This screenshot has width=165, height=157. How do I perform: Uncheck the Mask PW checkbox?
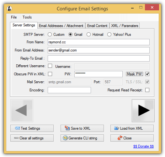tap(147, 74)
